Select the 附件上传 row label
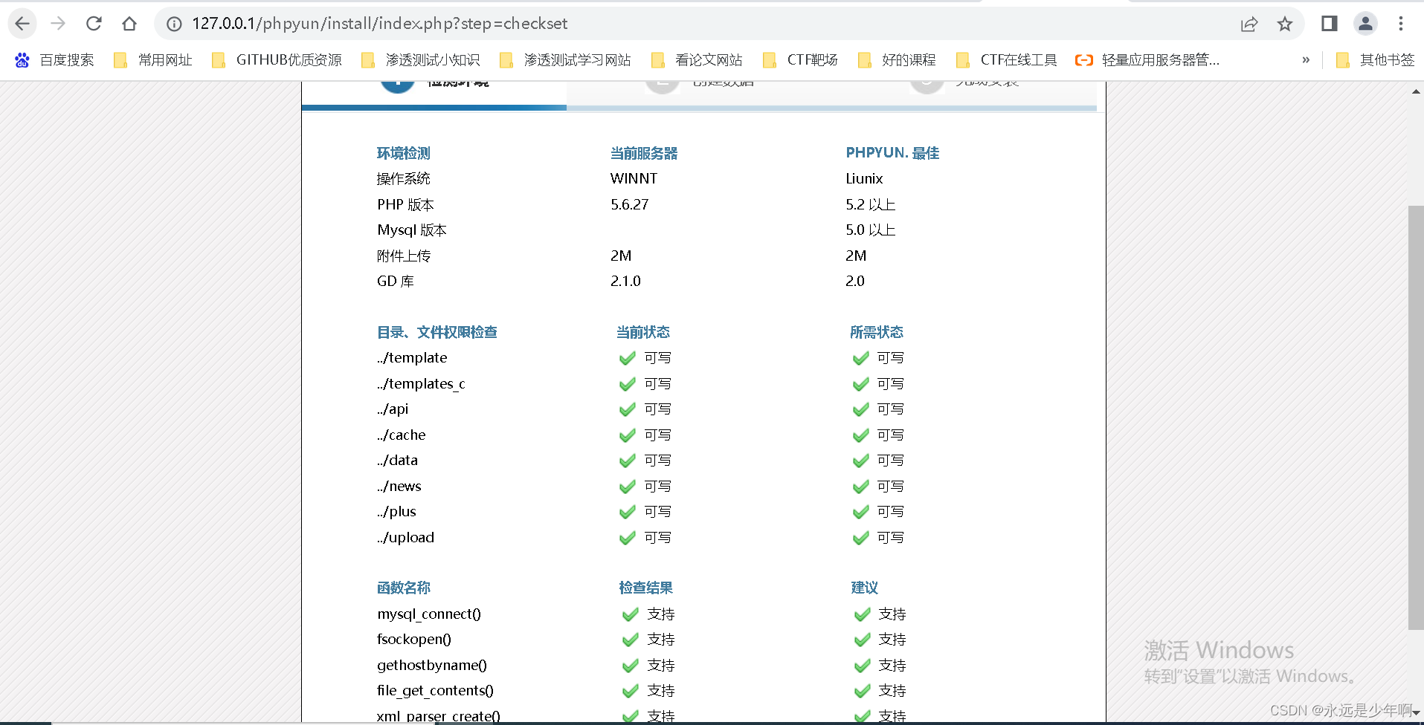Image resolution: width=1424 pixels, height=725 pixels. click(x=404, y=256)
